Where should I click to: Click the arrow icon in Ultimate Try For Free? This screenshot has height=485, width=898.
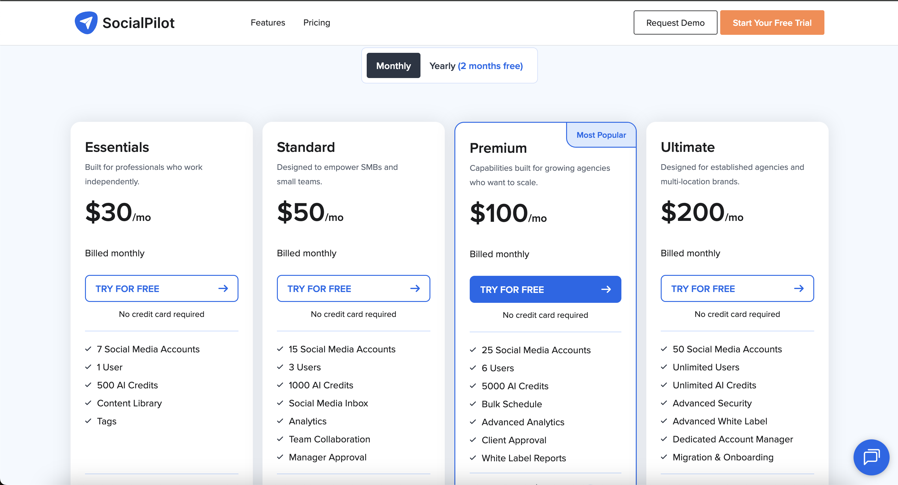coord(799,288)
